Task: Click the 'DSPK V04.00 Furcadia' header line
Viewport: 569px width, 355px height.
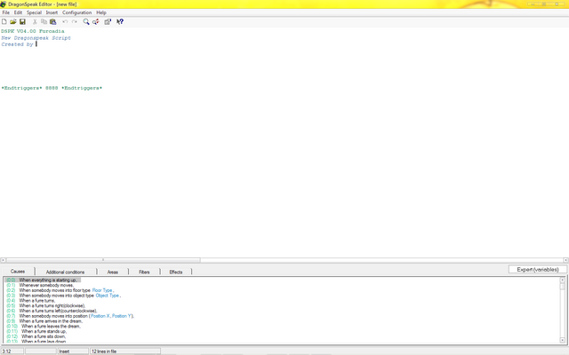Action: pyautogui.click(x=33, y=31)
